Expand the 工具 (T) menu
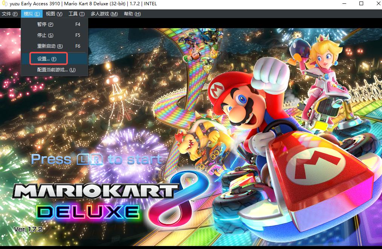382x249 pixels. pos(76,14)
